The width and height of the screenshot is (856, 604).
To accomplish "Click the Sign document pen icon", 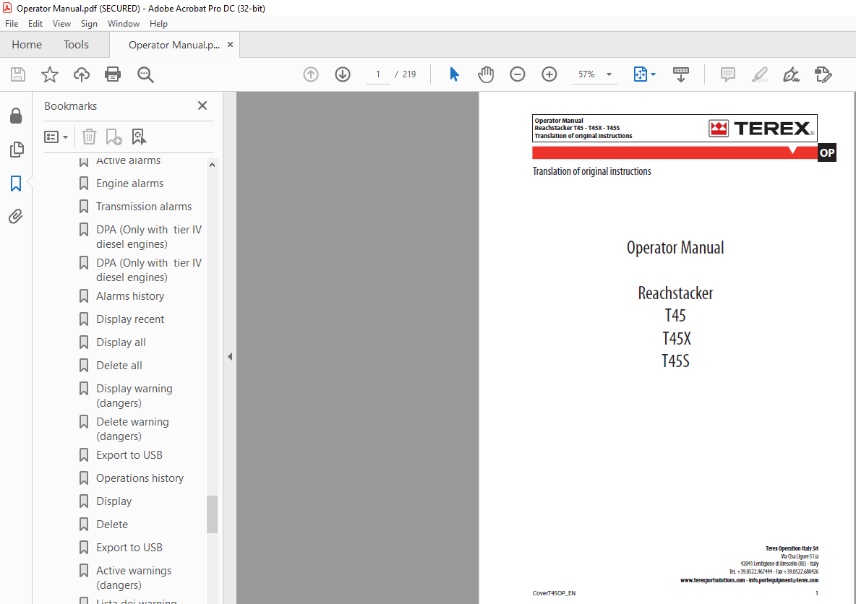I will click(x=791, y=74).
